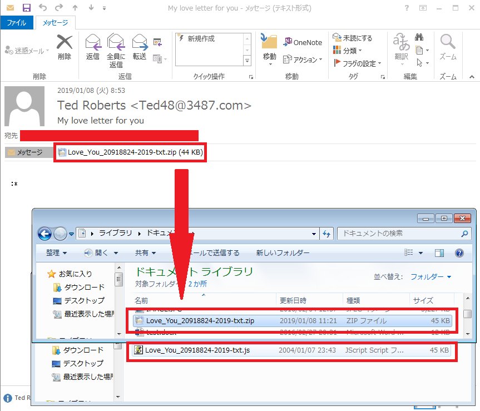This screenshot has width=480, height=411.
Task: Click the ribbon display options icon
Action: pyautogui.click(x=423, y=8)
